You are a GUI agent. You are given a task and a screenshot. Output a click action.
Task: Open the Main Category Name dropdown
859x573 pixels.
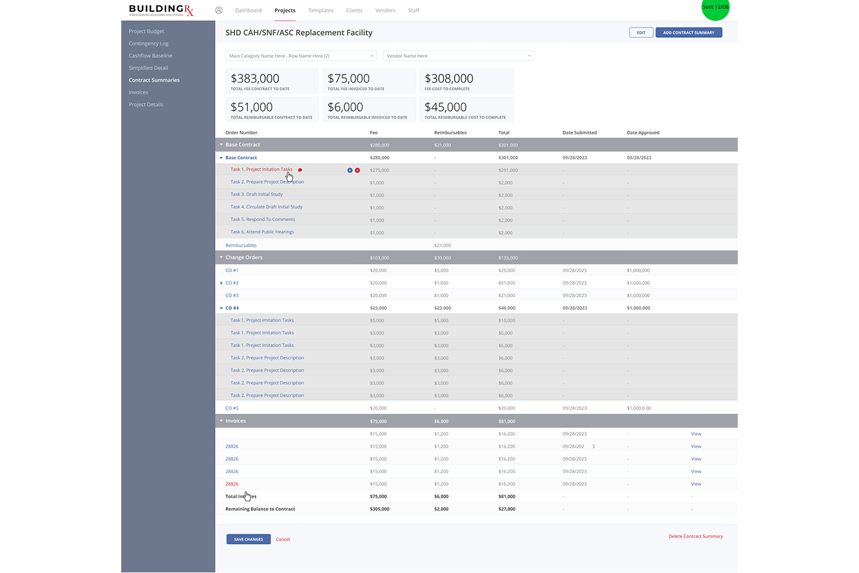(301, 56)
